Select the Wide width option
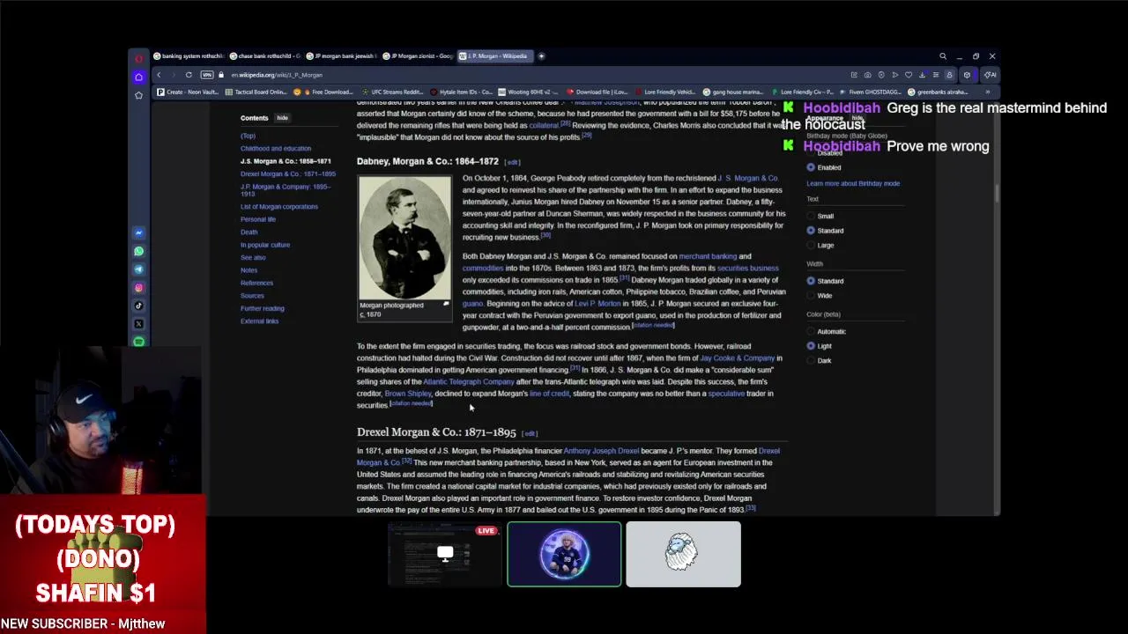Image resolution: width=1128 pixels, height=634 pixels. pyautogui.click(x=811, y=296)
